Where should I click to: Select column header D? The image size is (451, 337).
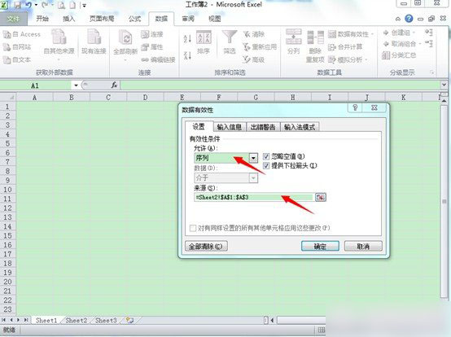pyautogui.click(x=145, y=98)
